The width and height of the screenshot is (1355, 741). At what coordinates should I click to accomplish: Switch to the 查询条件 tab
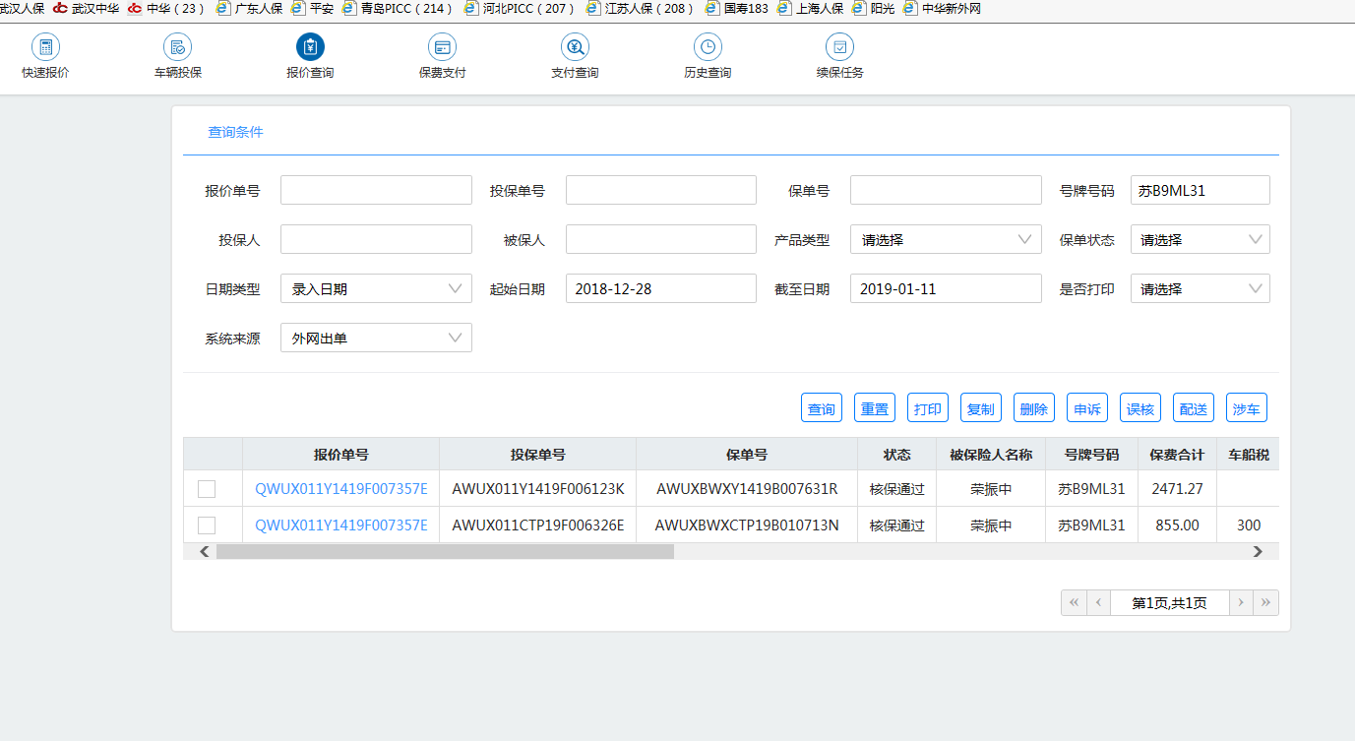pyautogui.click(x=235, y=132)
